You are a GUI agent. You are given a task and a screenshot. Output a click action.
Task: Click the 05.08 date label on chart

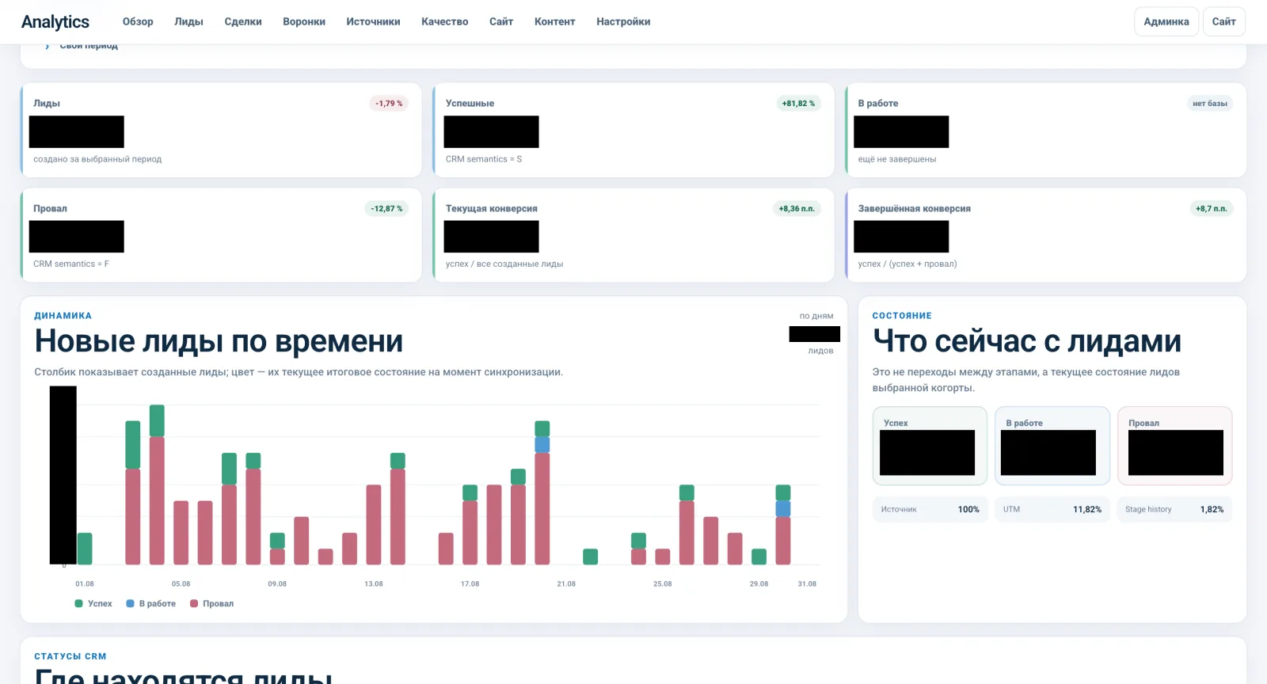tap(181, 583)
